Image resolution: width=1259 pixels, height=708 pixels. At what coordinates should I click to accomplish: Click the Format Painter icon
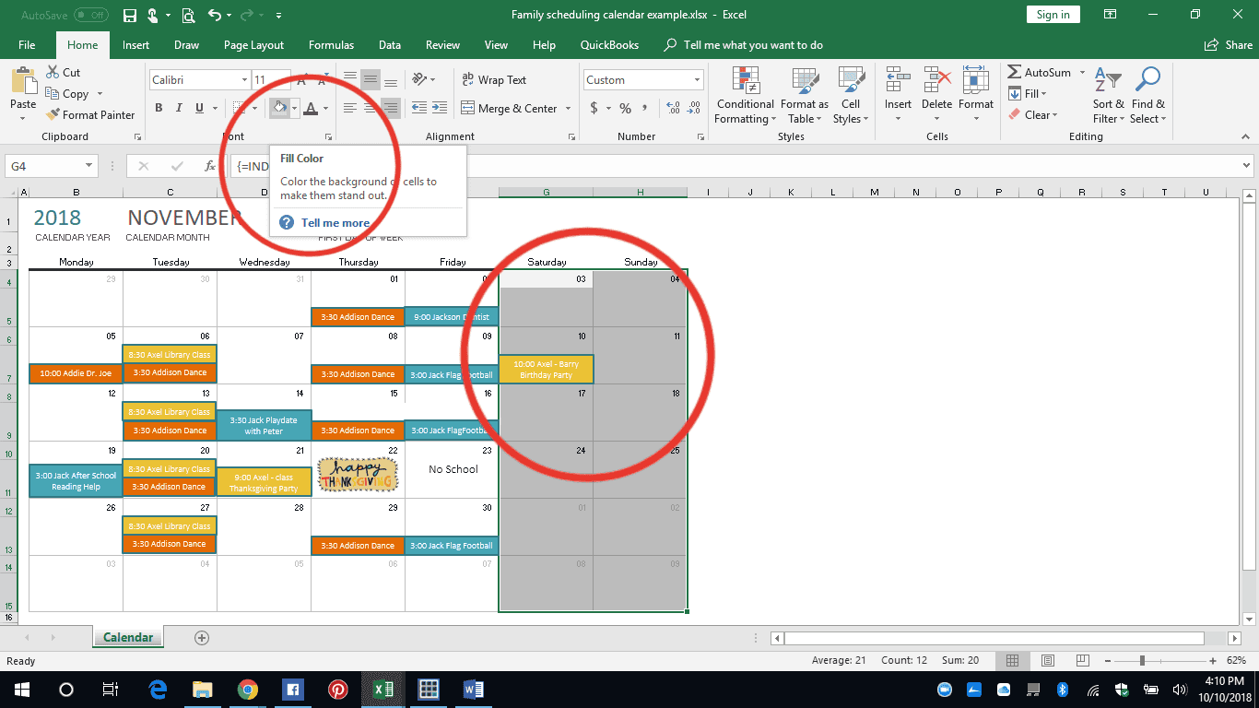[53, 115]
